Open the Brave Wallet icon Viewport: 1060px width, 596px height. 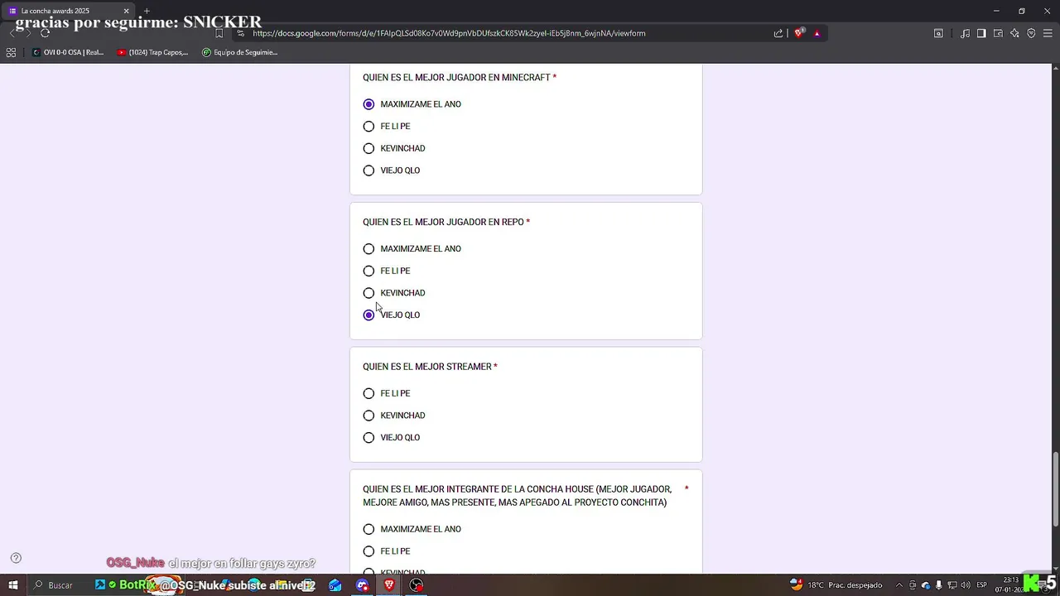tap(998, 33)
